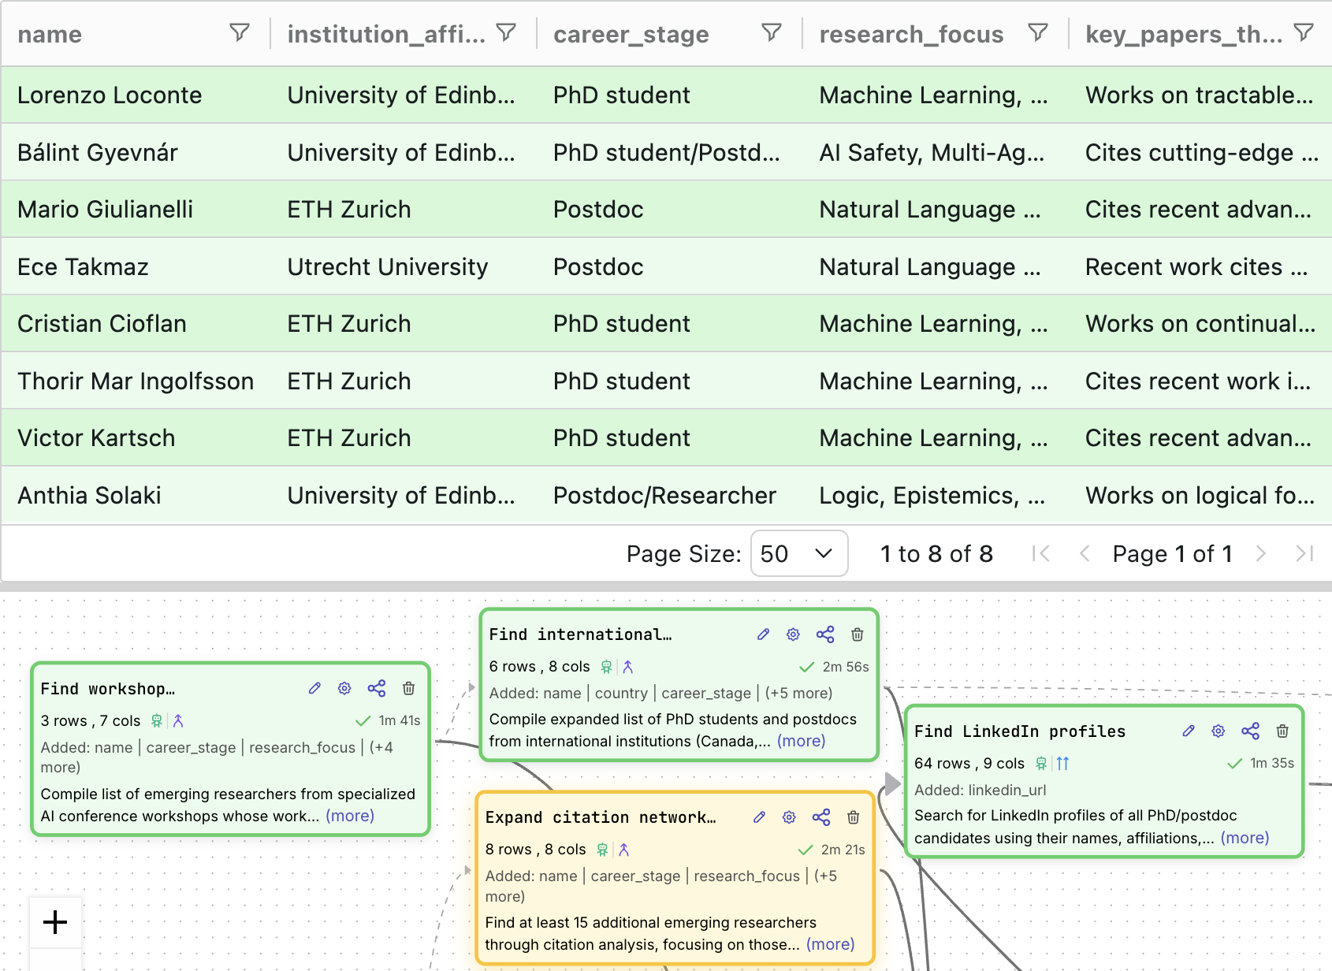This screenshot has height=971, width=1332.
Task: Edit the Find LinkedIn profiles node
Action: [1189, 731]
